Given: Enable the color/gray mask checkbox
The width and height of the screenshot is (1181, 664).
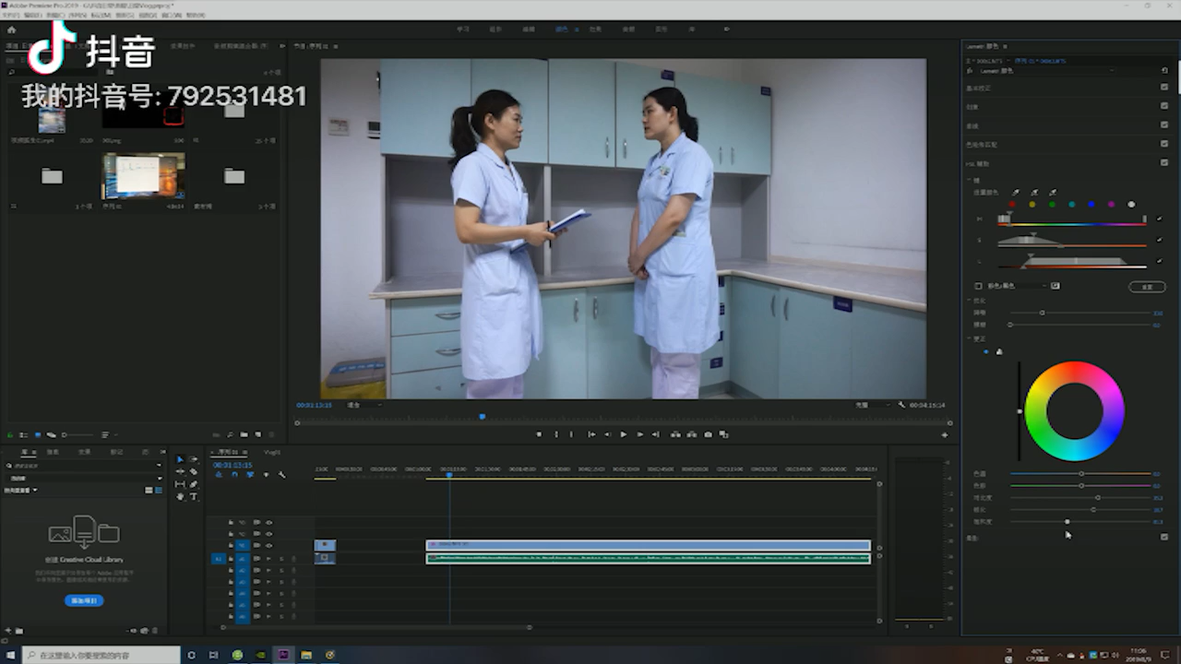Looking at the screenshot, I should coord(979,286).
